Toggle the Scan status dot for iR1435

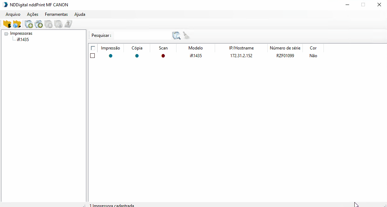163,55
